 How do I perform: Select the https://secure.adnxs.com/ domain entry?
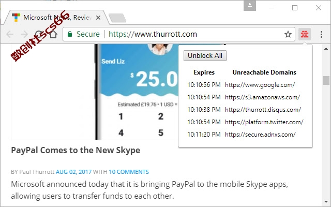pyautogui.click(x=260, y=135)
